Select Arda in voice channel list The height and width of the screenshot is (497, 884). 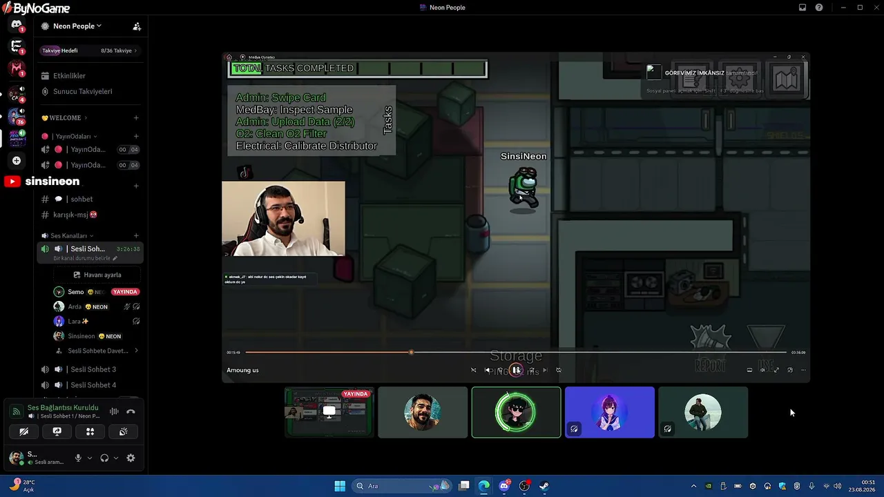97,306
